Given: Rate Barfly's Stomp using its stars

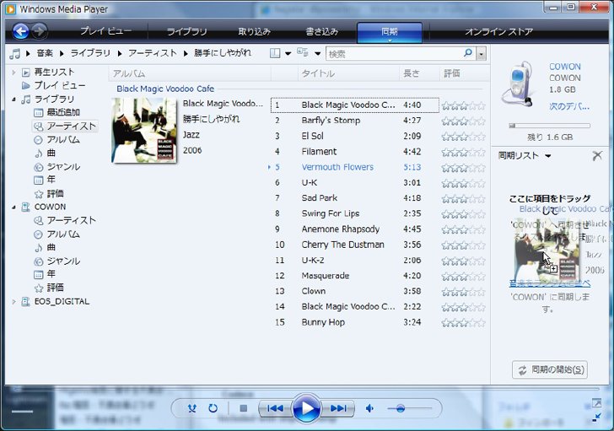Looking at the screenshot, I should click(463, 121).
